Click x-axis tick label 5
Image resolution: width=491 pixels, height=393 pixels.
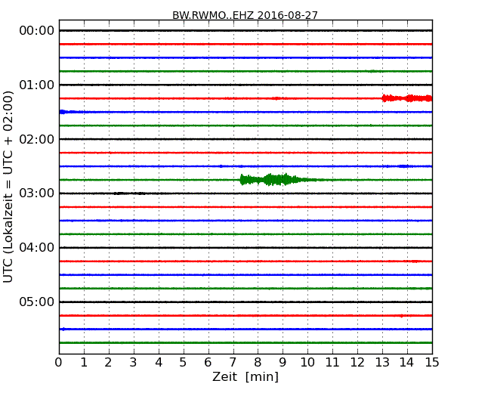point(183,363)
